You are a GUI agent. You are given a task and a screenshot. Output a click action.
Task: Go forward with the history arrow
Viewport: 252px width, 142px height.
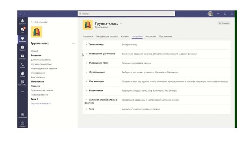coord(24,14)
